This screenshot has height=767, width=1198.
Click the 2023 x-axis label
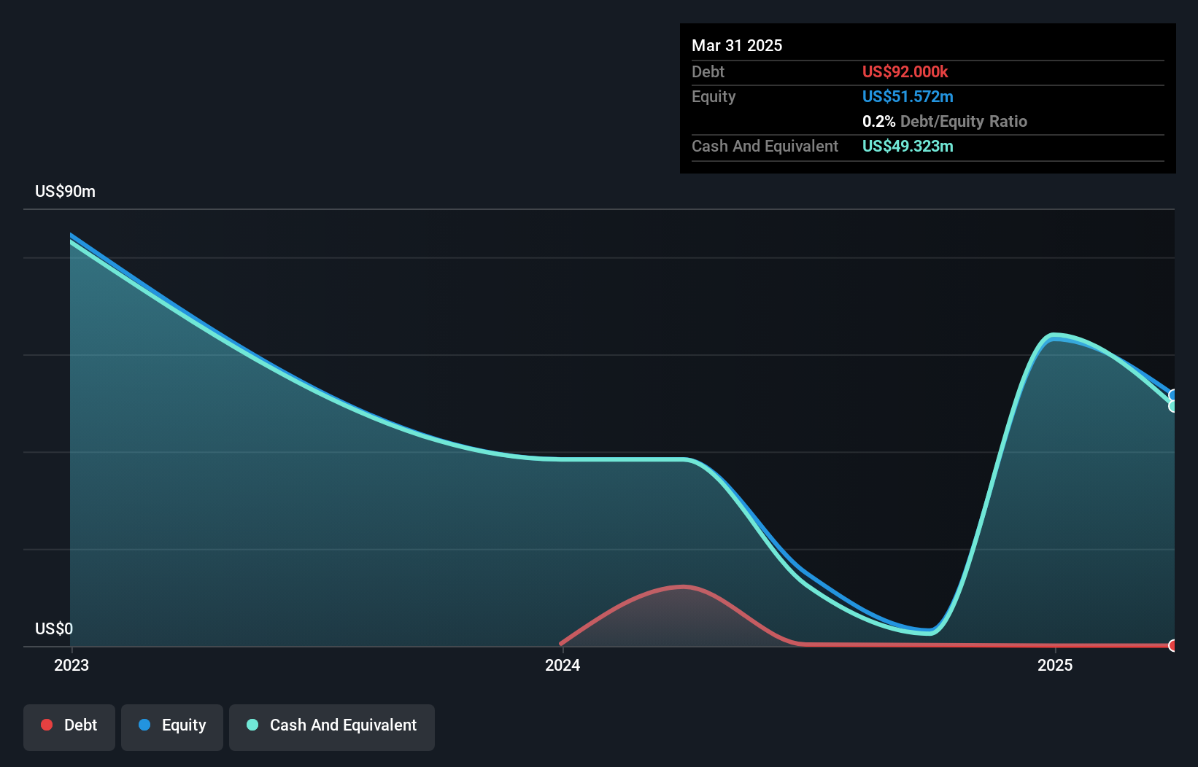click(72, 665)
